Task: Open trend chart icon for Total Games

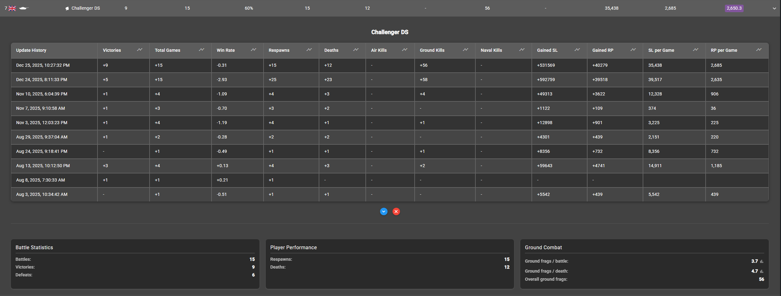Action: coord(202,50)
